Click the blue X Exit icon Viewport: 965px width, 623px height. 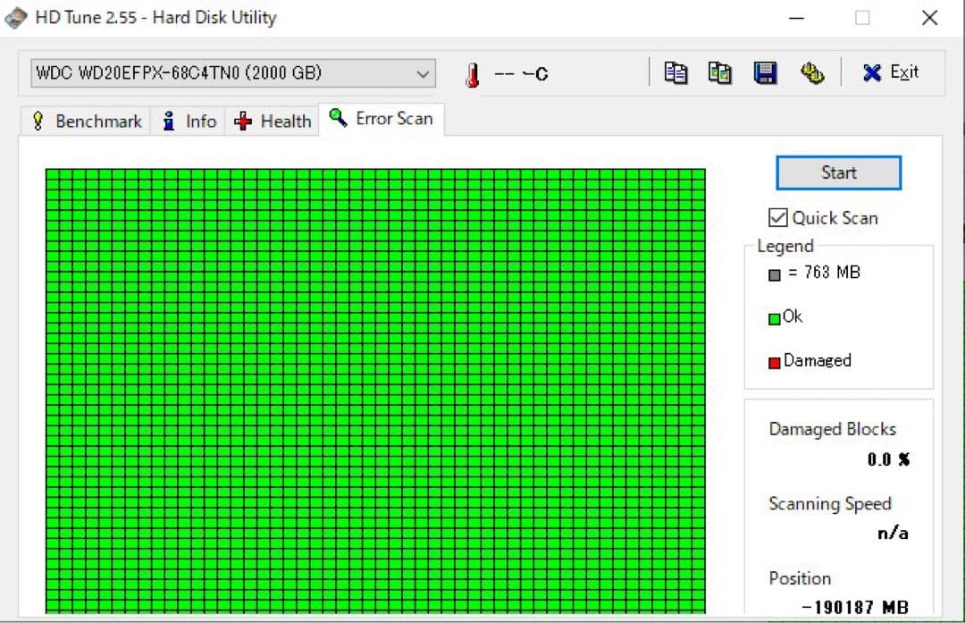tap(871, 72)
